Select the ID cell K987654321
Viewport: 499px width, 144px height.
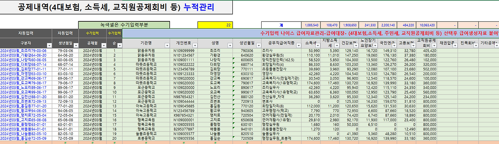coord(184,115)
